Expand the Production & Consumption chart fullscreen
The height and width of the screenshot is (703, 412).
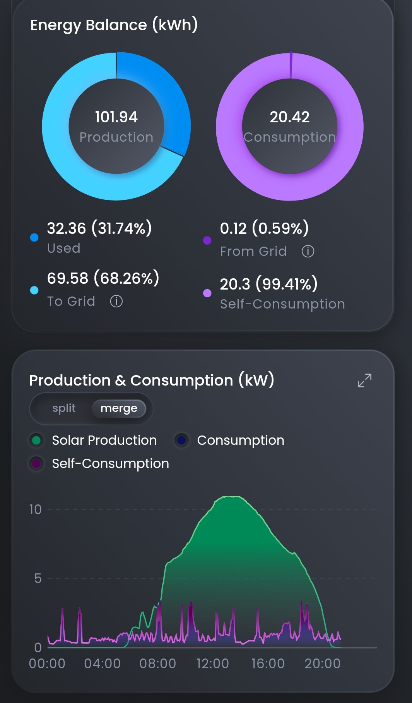coord(364,380)
